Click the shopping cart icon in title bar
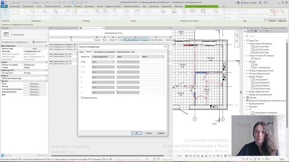 pos(260,3)
